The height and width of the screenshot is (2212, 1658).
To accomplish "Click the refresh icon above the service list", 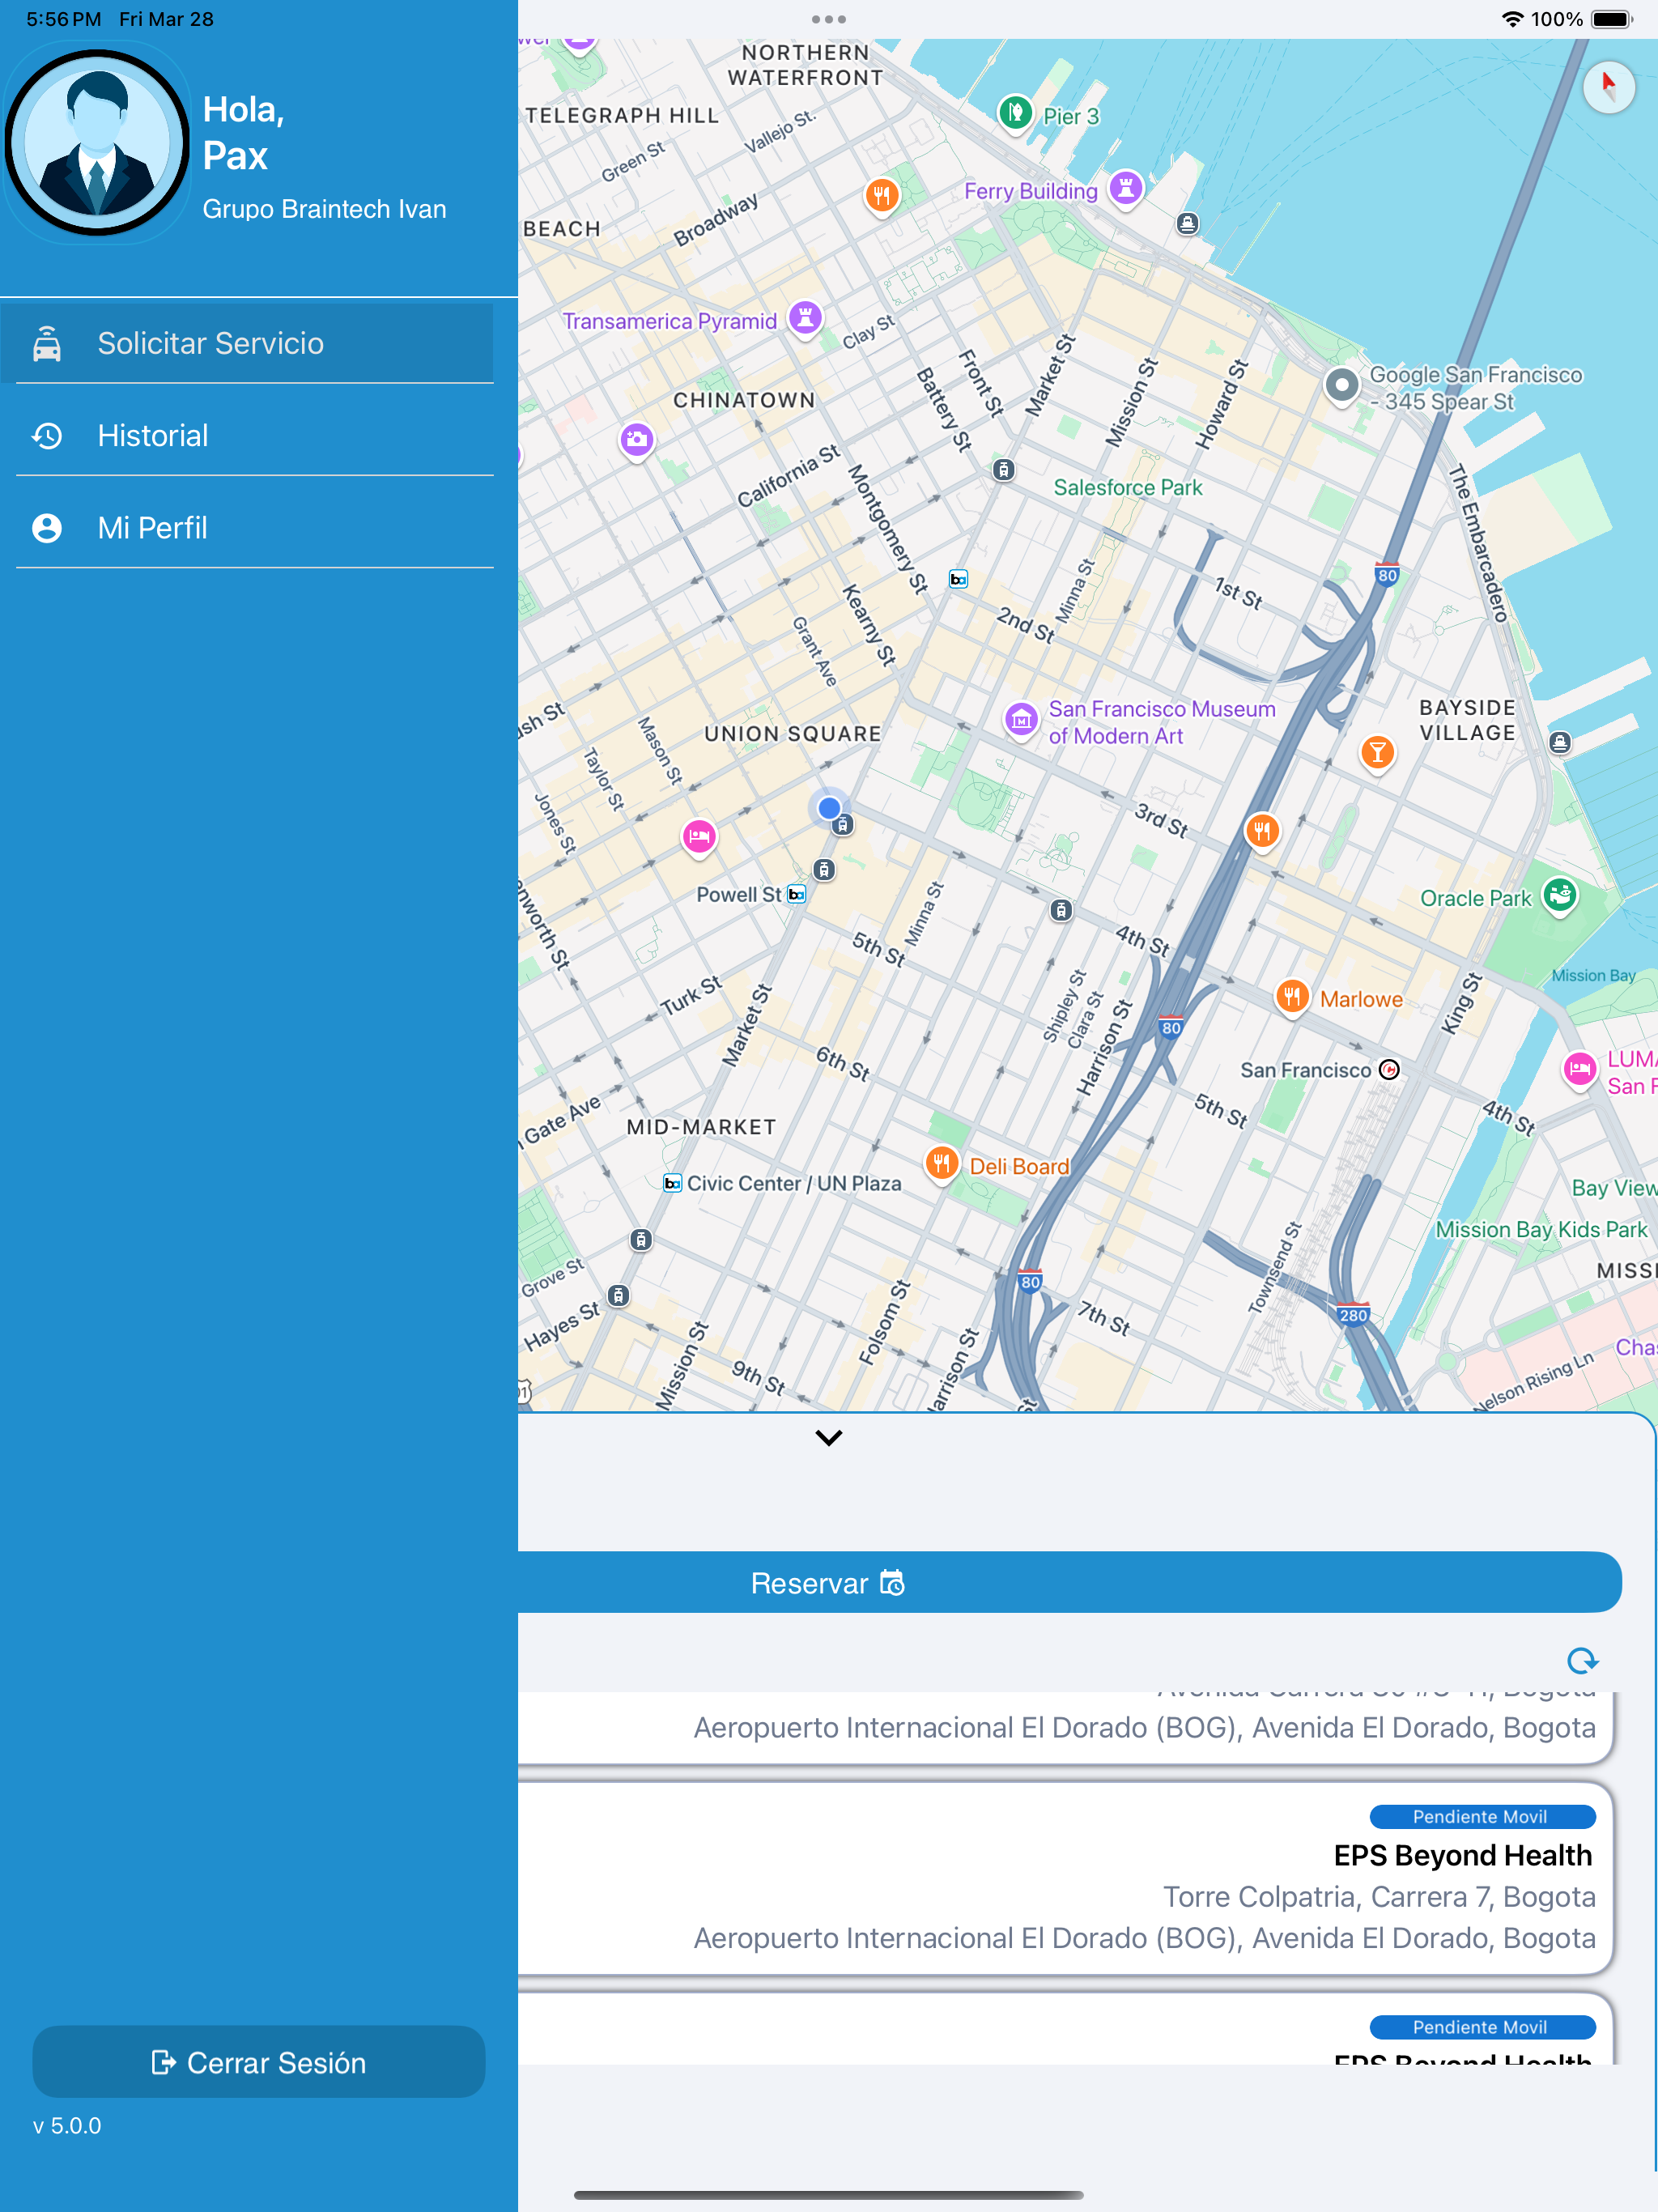I will (x=1582, y=1661).
